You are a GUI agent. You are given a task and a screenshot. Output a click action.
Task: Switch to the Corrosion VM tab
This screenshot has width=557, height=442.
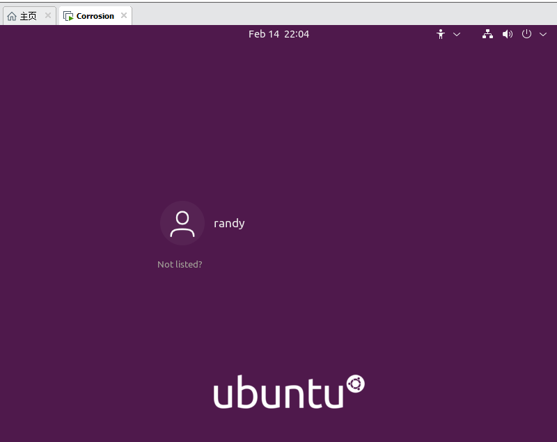point(95,16)
